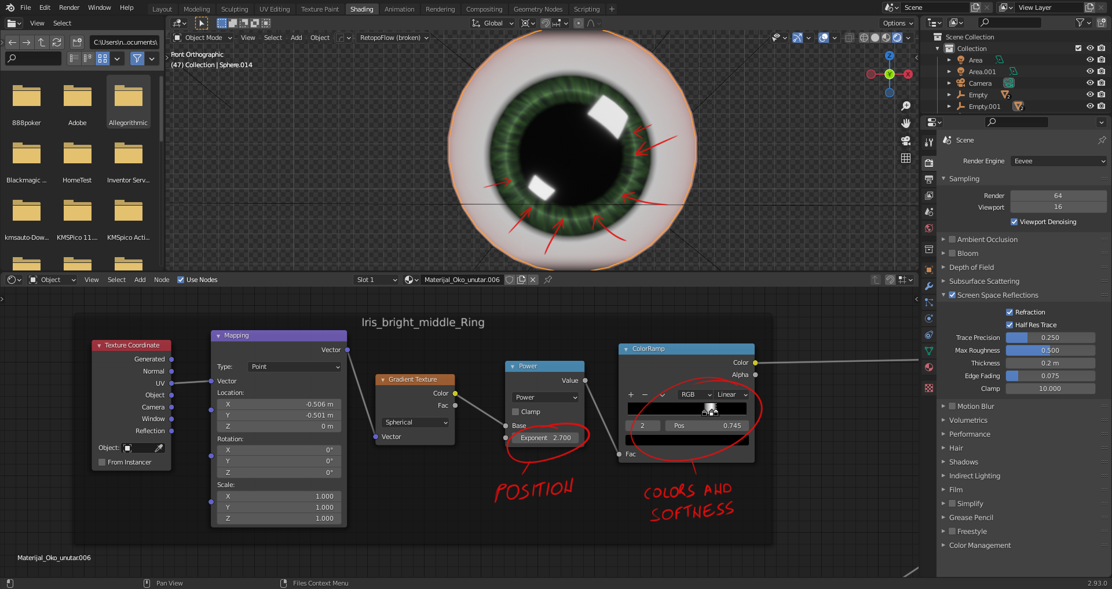Viewport: 1112px width, 589px height.
Task: Open the Render Engine dropdown
Action: pyautogui.click(x=1058, y=161)
